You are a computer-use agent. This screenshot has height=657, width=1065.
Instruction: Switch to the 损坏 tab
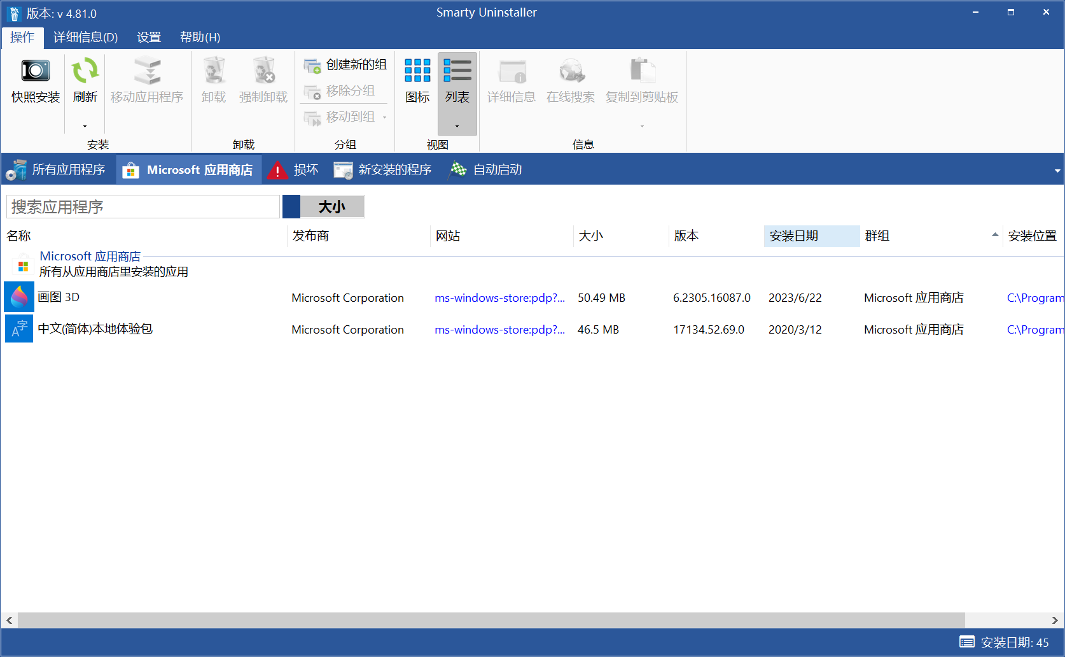tap(293, 170)
